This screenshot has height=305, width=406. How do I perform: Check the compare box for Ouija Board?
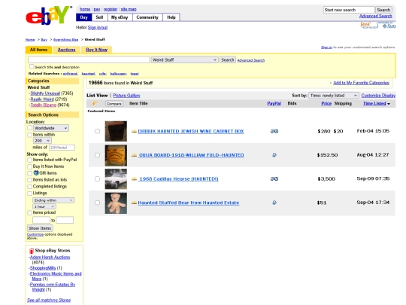coord(97,155)
